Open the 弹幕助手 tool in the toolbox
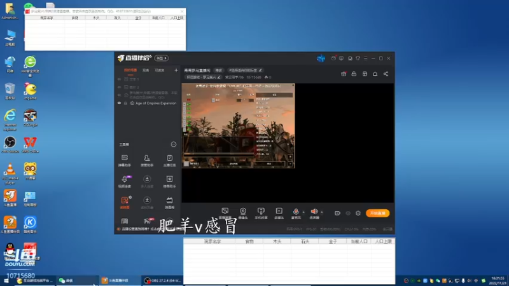The height and width of the screenshot is (286, 509). (124, 161)
